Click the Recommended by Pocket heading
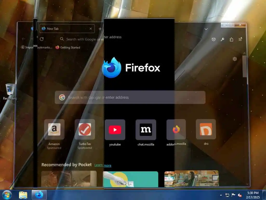Viewport: 266px width, 200px height. click(66, 165)
